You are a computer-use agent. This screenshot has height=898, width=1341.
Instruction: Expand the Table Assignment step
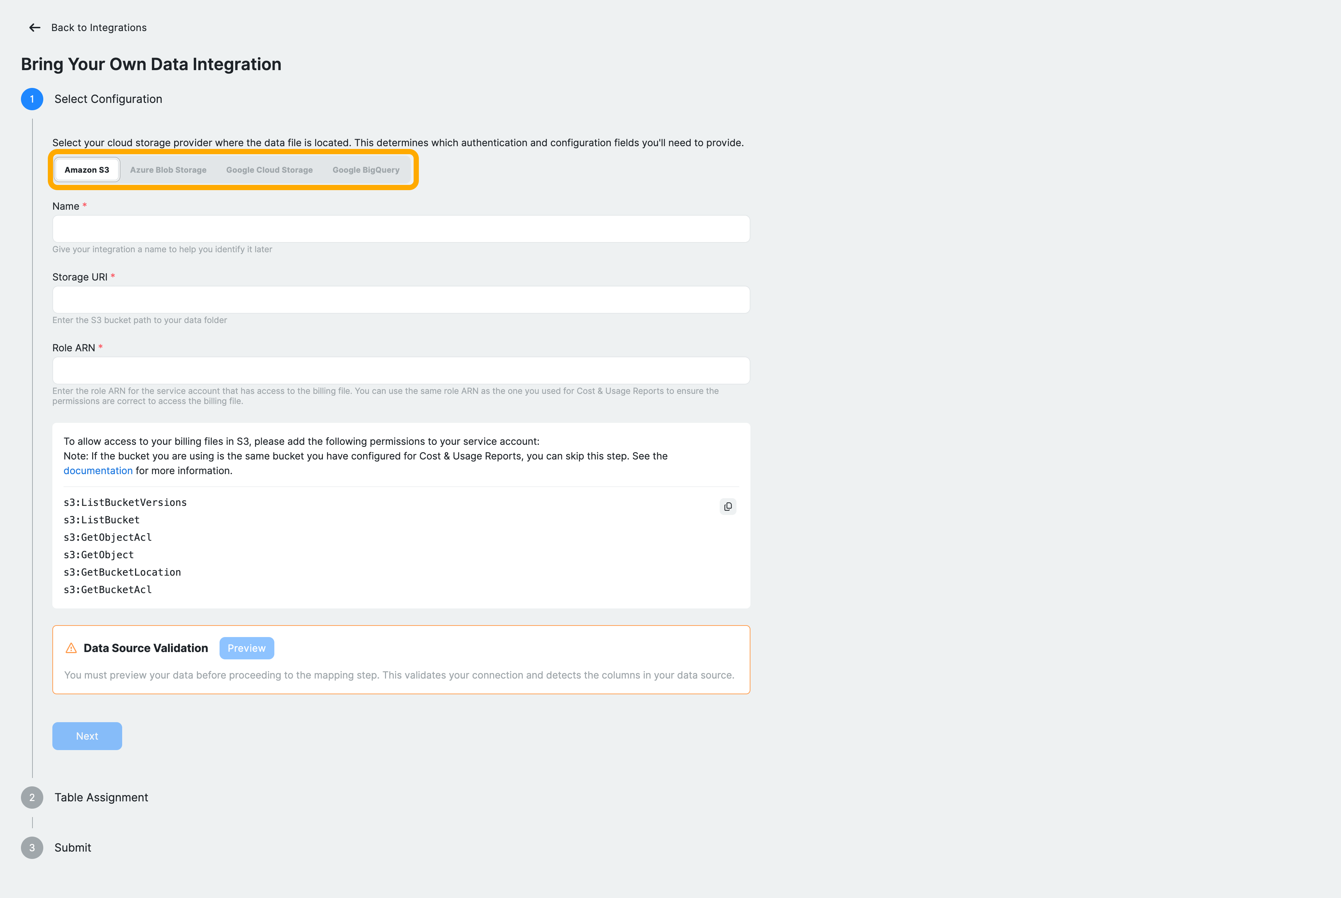tap(101, 797)
